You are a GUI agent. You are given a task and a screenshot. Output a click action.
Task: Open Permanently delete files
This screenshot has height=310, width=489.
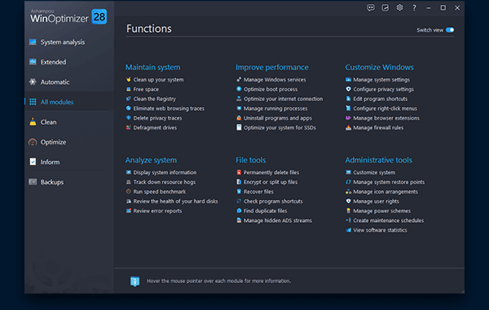click(271, 172)
